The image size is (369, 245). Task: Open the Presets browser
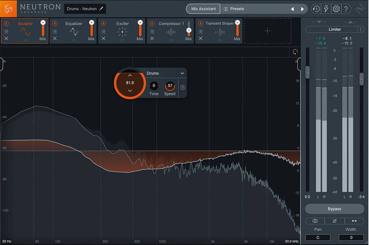234,9
